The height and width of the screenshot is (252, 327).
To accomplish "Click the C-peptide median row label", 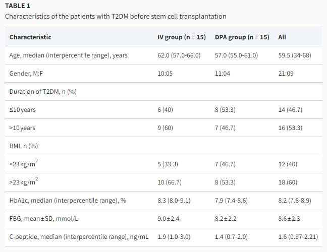I will click(79, 236).
